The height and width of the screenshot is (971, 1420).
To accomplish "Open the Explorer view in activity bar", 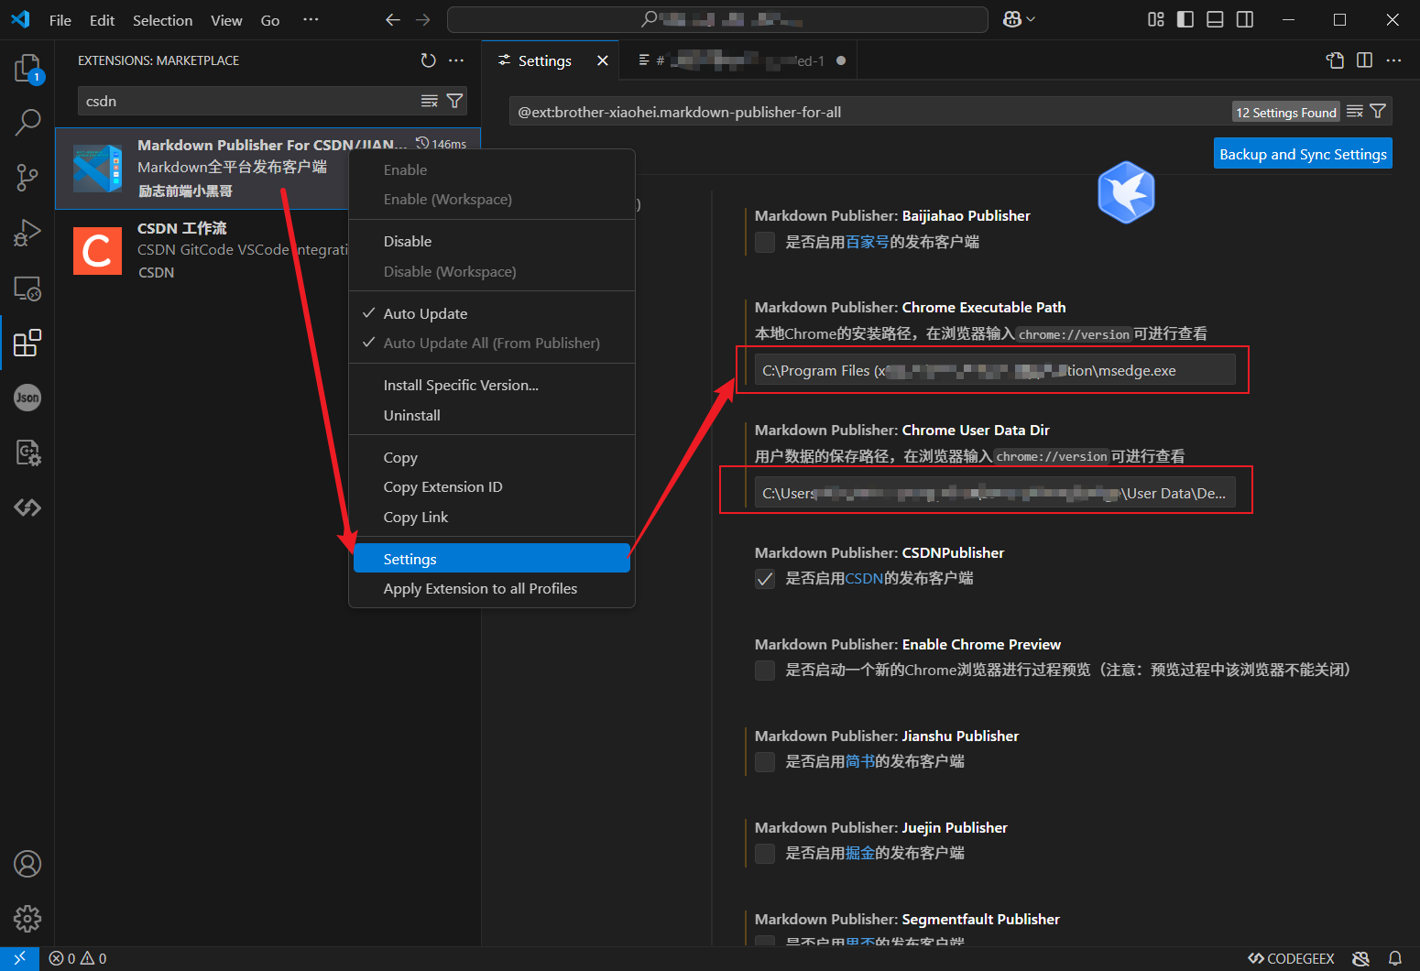I will click(27, 68).
